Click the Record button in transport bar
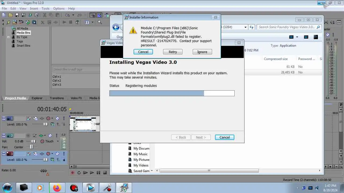 coord(73,173)
